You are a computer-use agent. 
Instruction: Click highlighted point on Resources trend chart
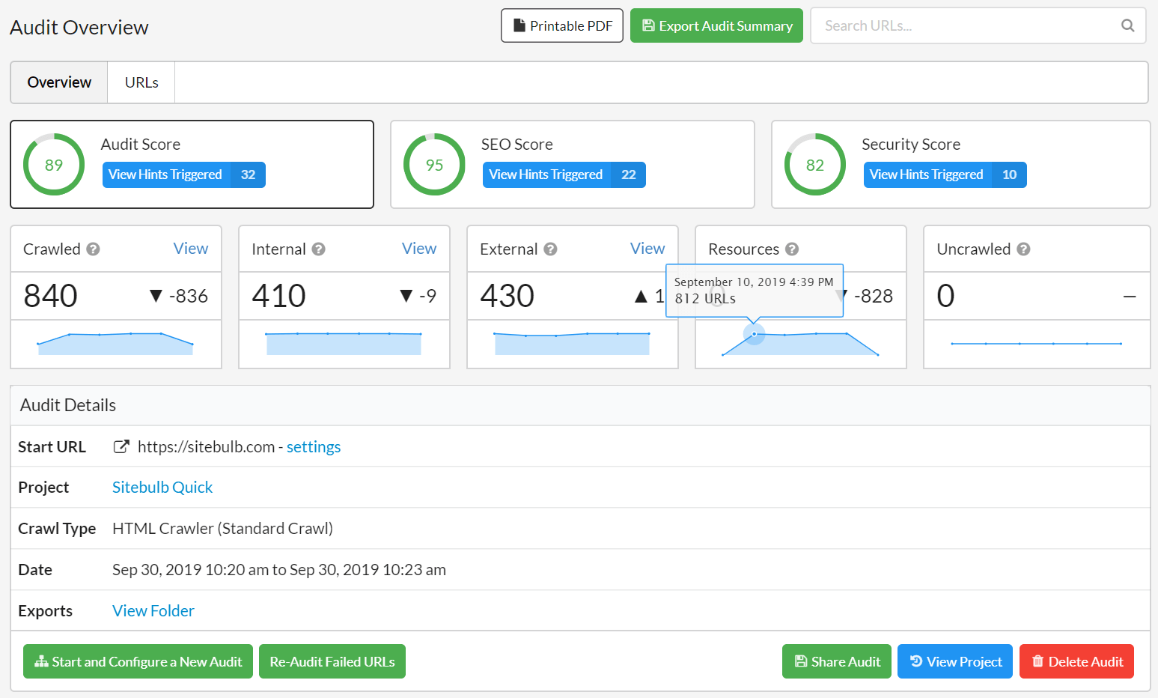[x=754, y=334]
